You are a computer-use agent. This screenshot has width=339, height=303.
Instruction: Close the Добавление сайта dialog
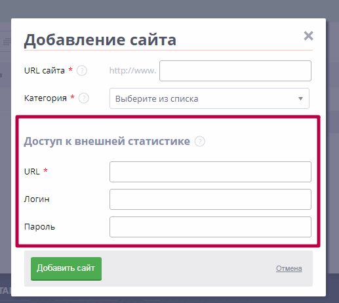[x=308, y=36]
